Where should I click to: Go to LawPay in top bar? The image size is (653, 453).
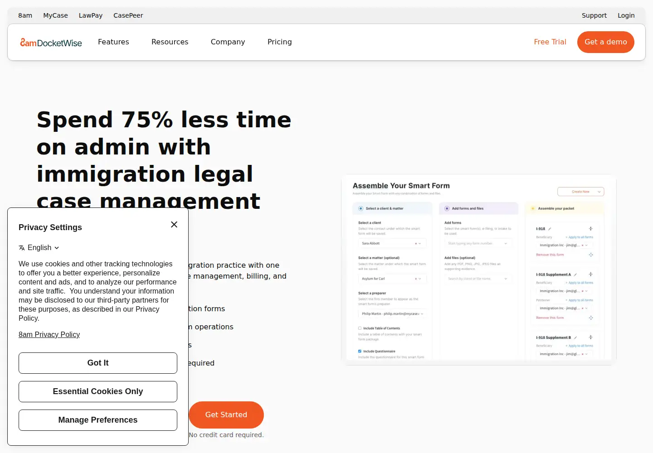(91, 15)
